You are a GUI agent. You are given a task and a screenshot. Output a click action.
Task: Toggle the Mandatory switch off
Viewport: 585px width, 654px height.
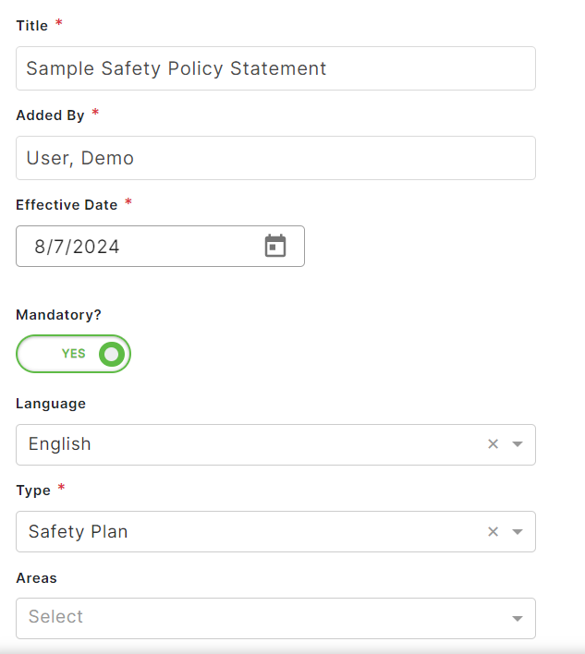point(74,354)
